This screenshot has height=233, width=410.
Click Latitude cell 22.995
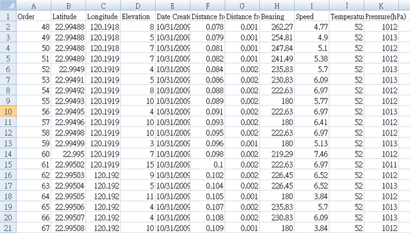[x=69, y=154]
